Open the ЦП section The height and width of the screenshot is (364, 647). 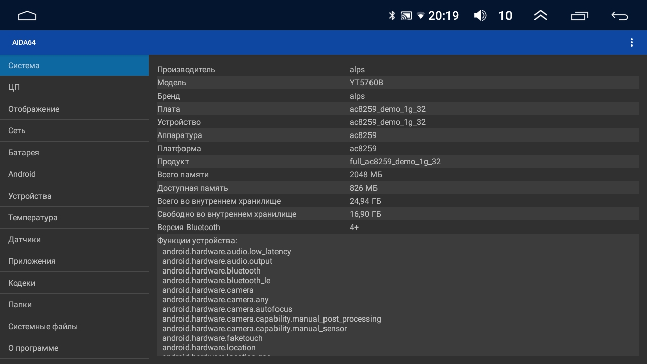74,87
